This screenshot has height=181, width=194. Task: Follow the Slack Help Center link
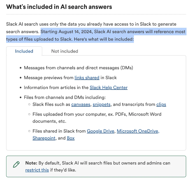tap(108, 87)
